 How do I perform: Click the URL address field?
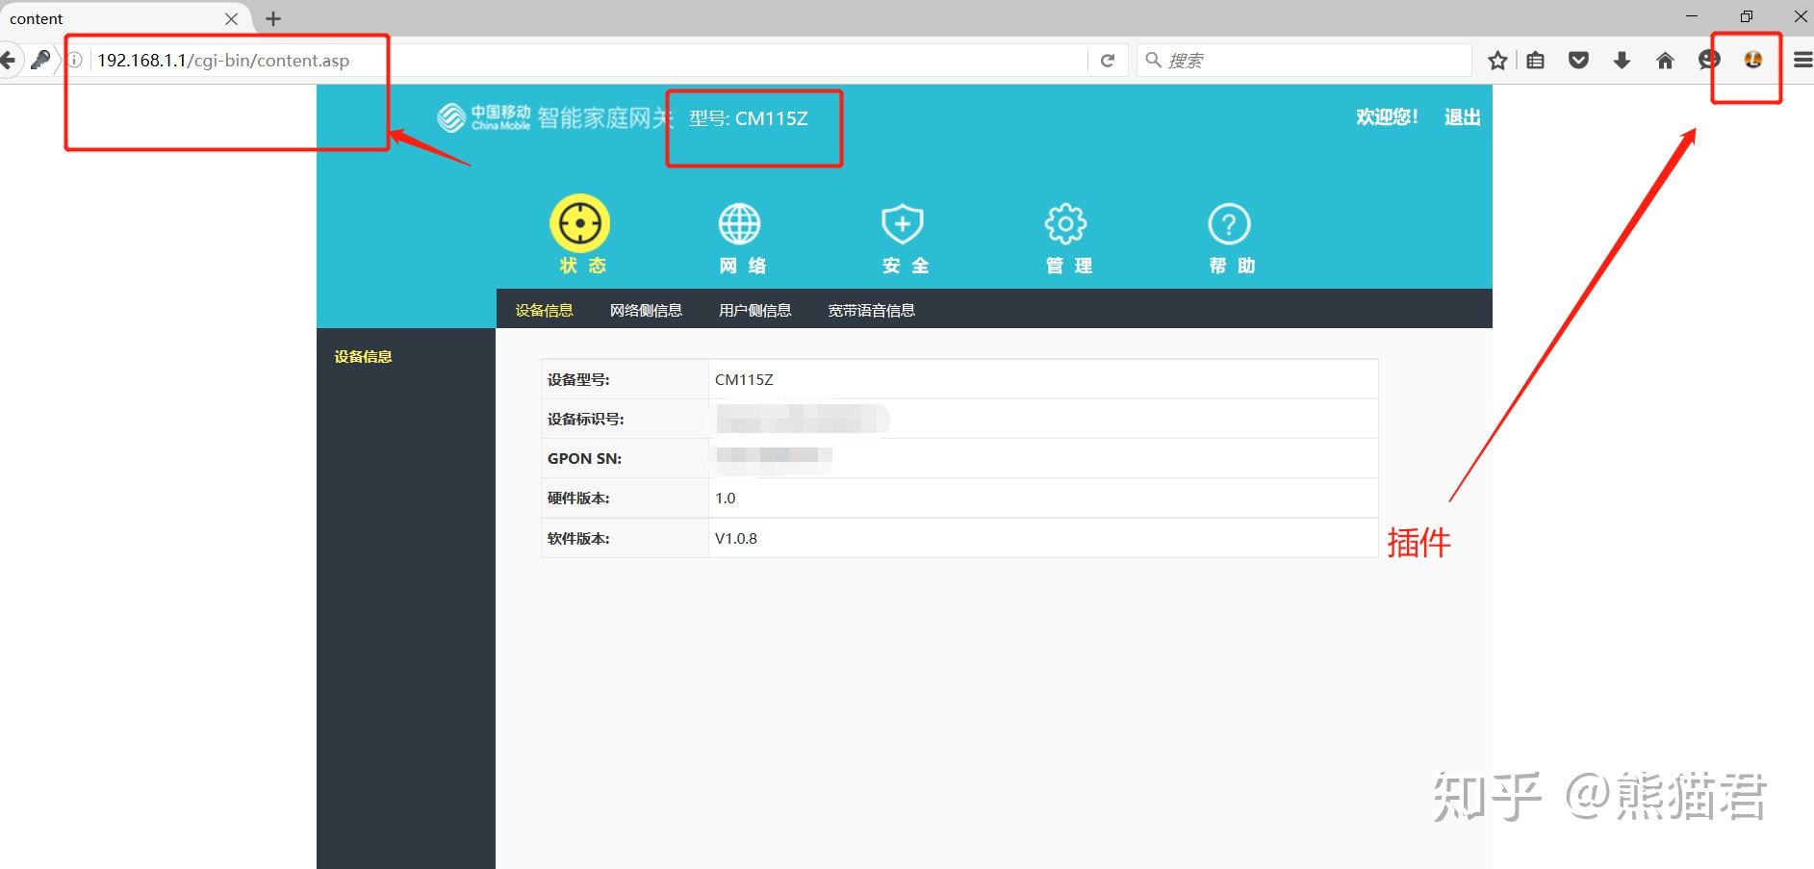pos(587,61)
